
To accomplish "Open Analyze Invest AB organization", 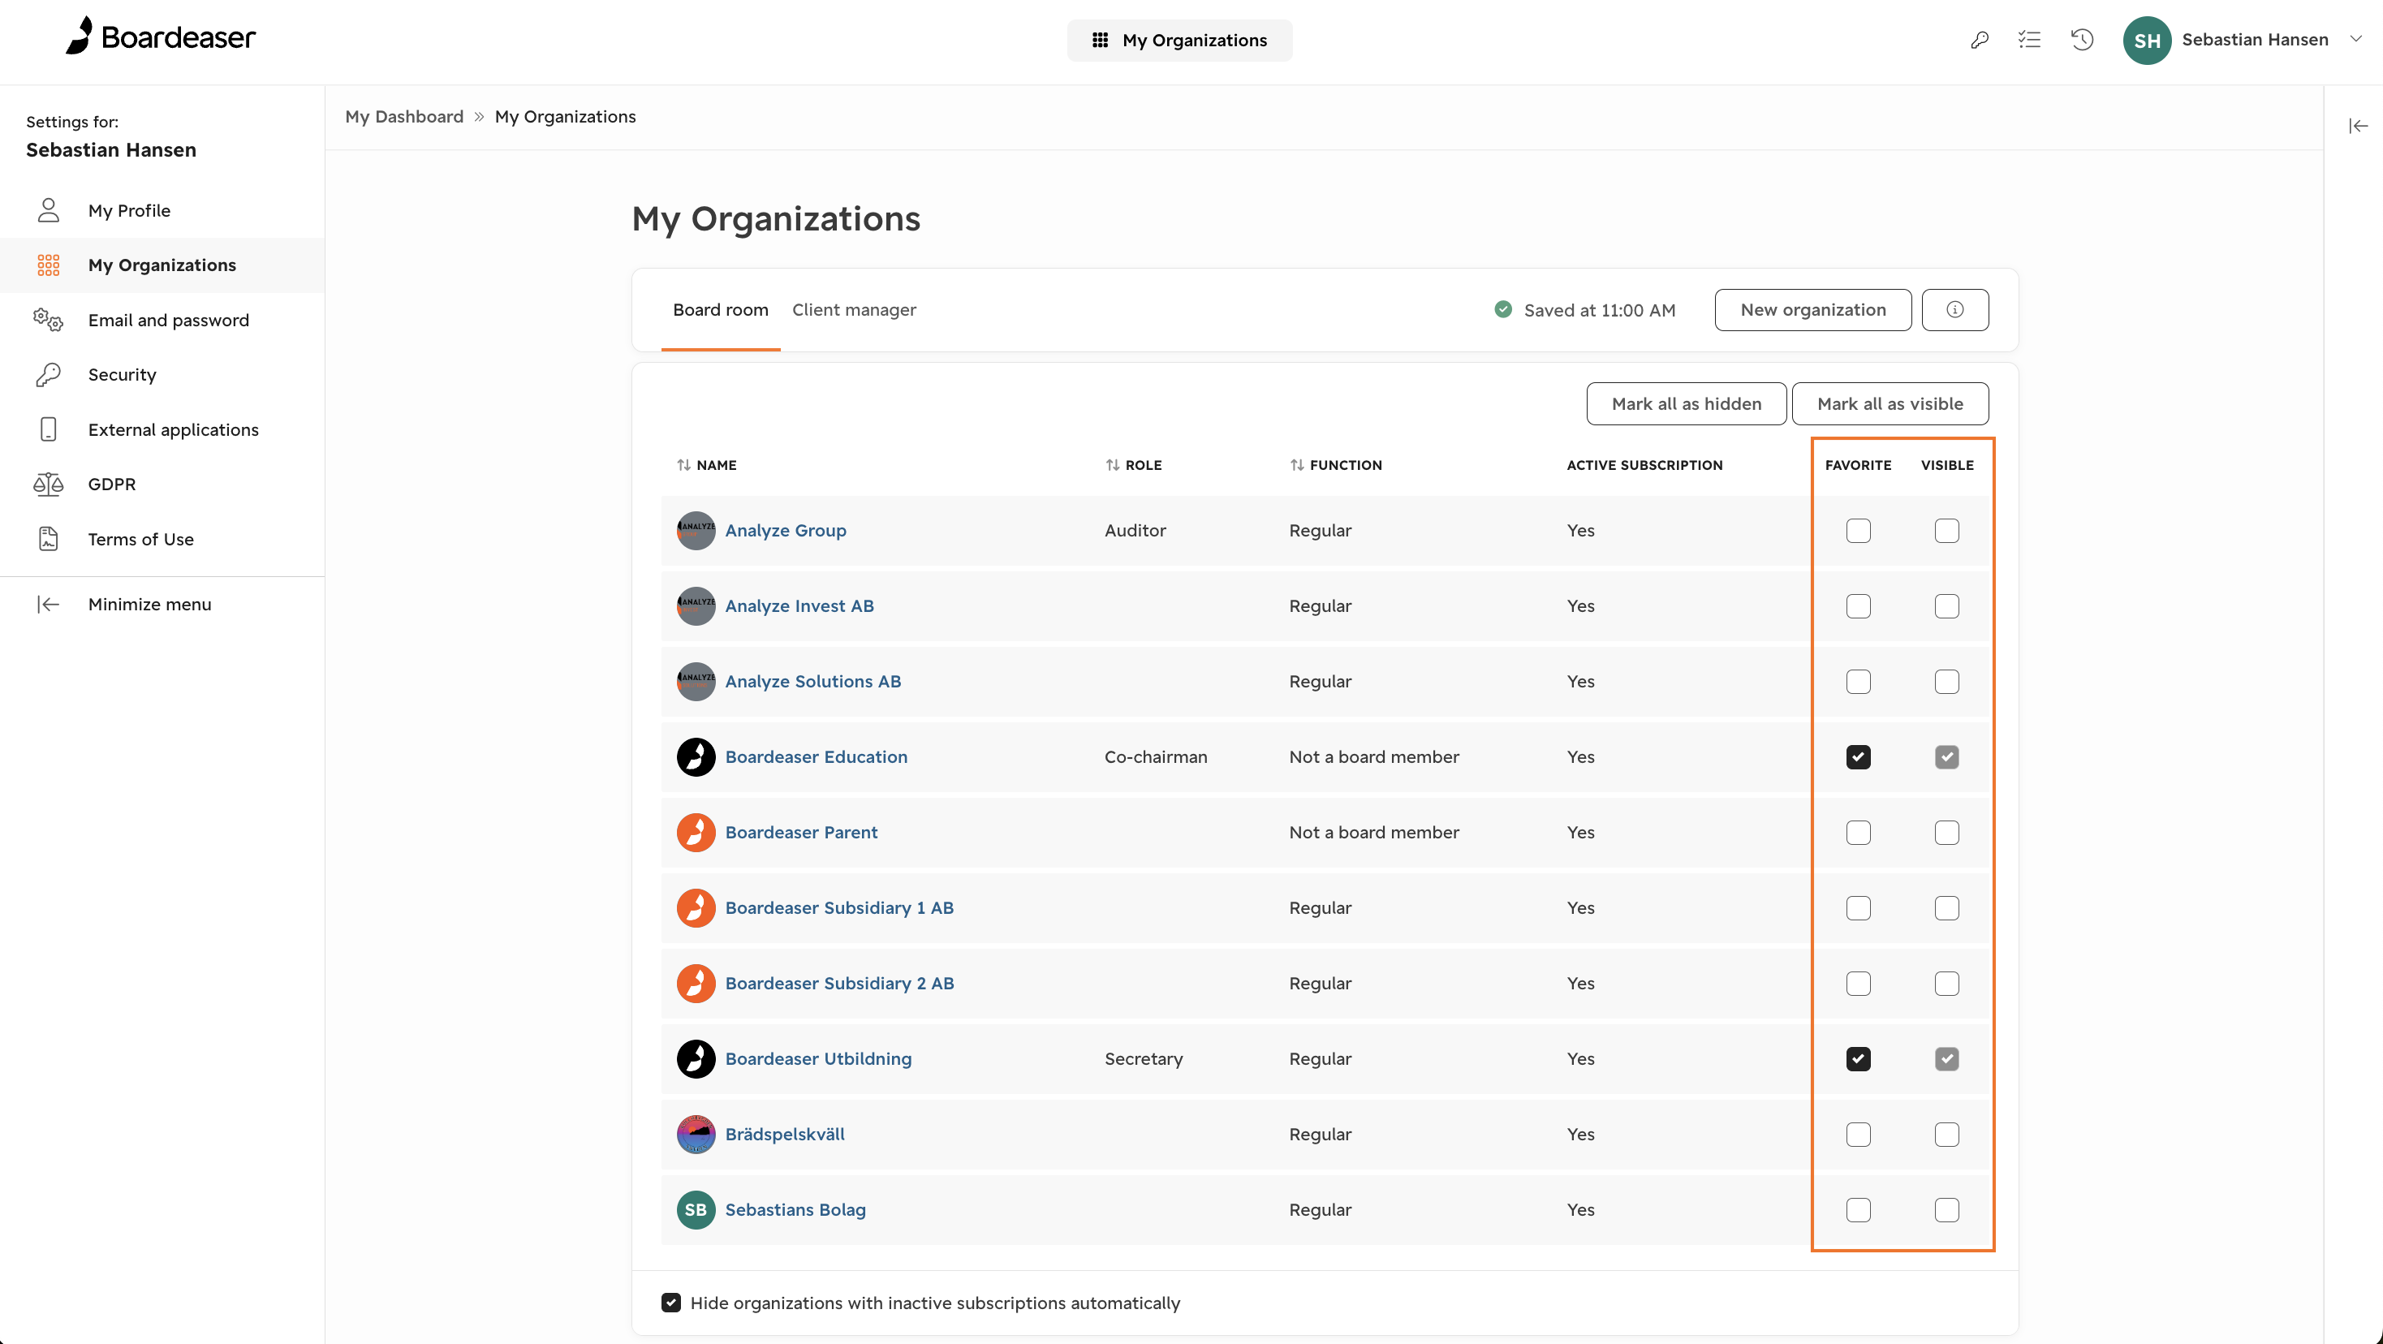I will (x=799, y=606).
